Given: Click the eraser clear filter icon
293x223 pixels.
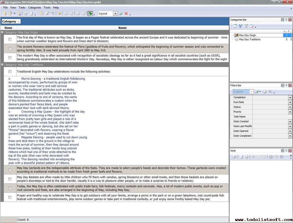Looking at the screenshot, I should (265, 92).
